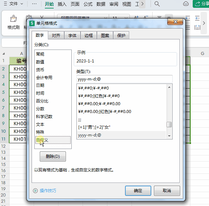
Task: Select 分数 category
Action: 53,109
